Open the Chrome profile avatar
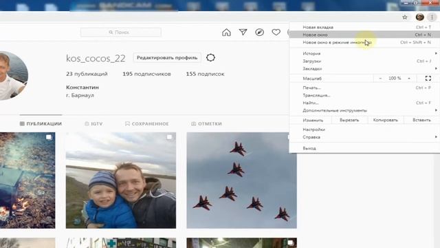Viewport: 440px width, 248px height. pyautogui.click(x=420, y=17)
